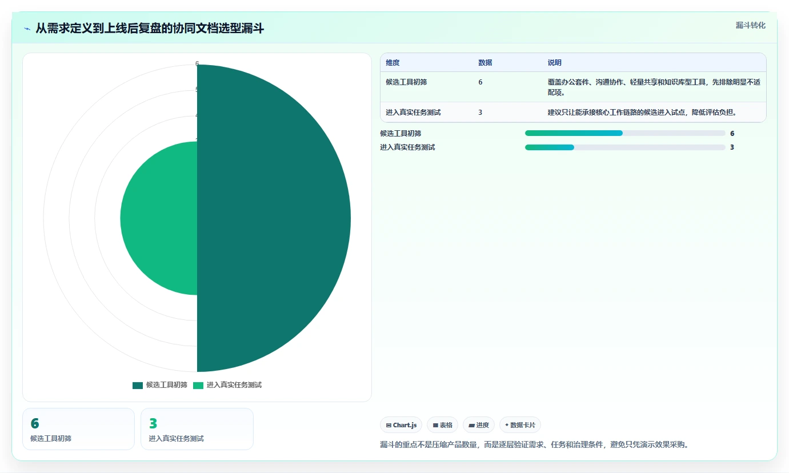
Task: Click the chart axis label 6
Action: click(197, 64)
